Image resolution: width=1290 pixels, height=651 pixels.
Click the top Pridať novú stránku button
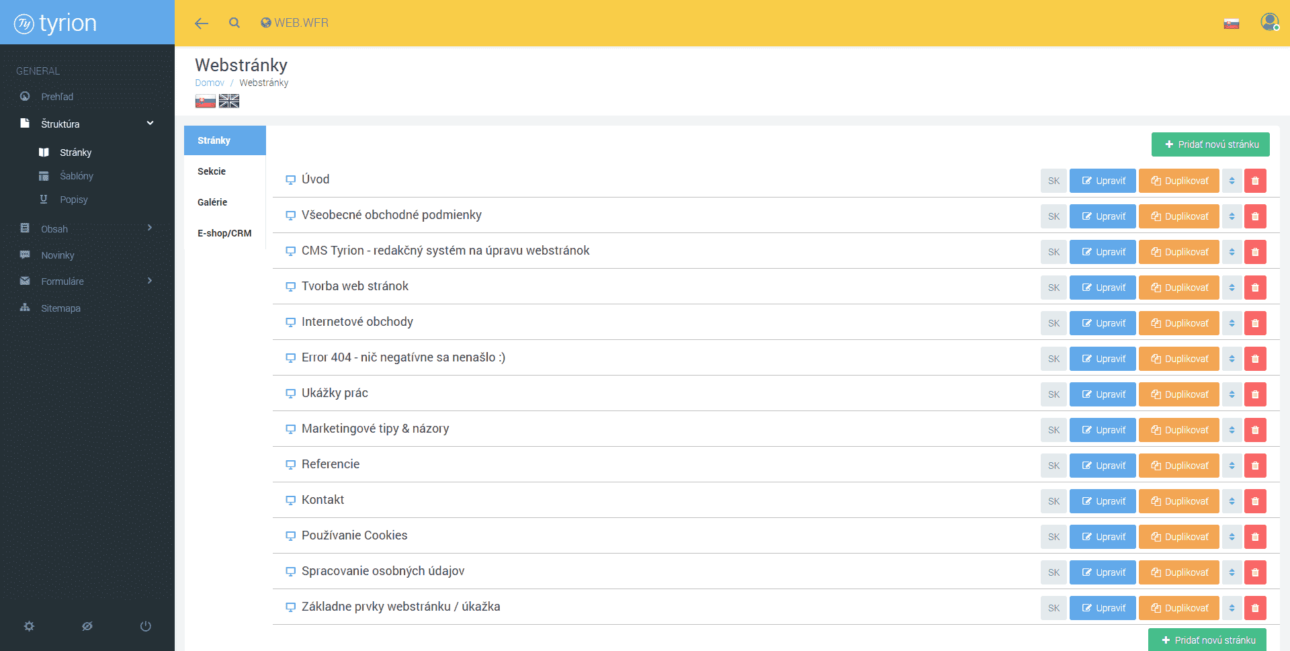(1210, 144)
